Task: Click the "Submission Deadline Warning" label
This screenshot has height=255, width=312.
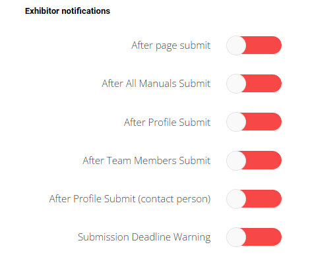Action: click(144, 237)
